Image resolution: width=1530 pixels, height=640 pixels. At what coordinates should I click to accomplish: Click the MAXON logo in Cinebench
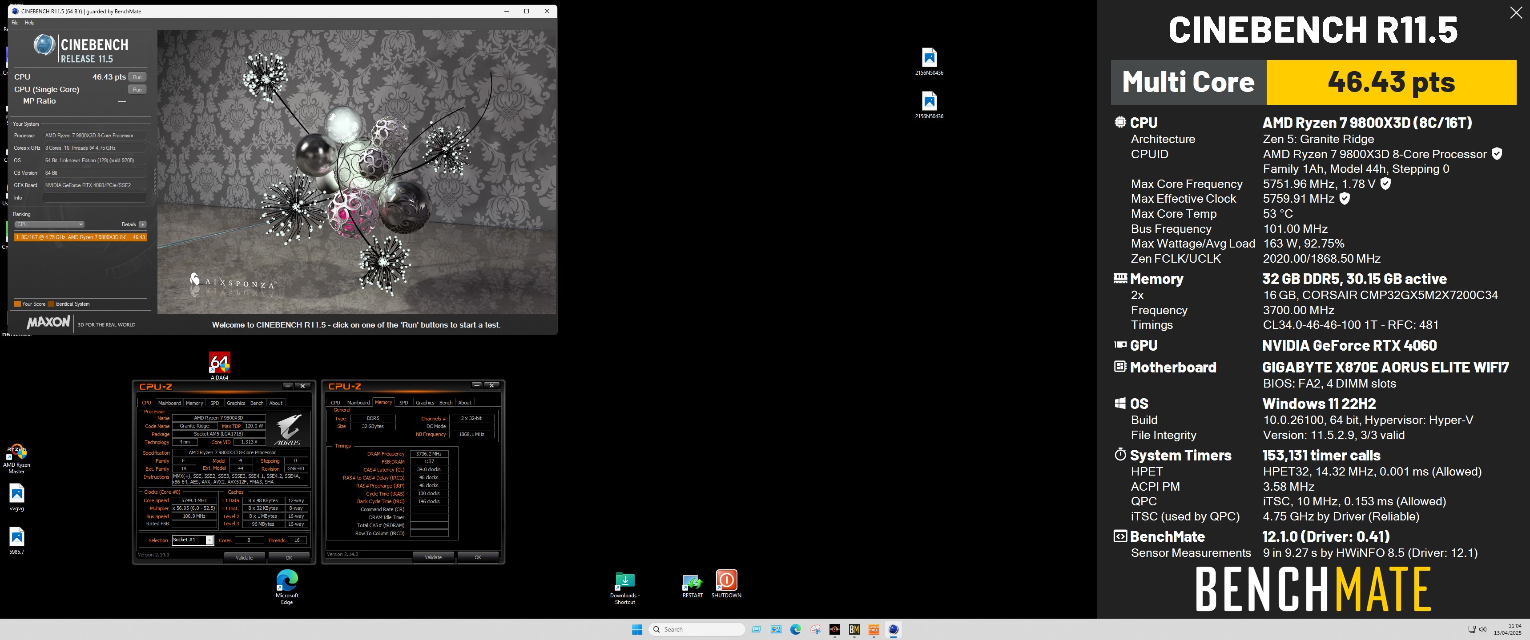point(48,323)
